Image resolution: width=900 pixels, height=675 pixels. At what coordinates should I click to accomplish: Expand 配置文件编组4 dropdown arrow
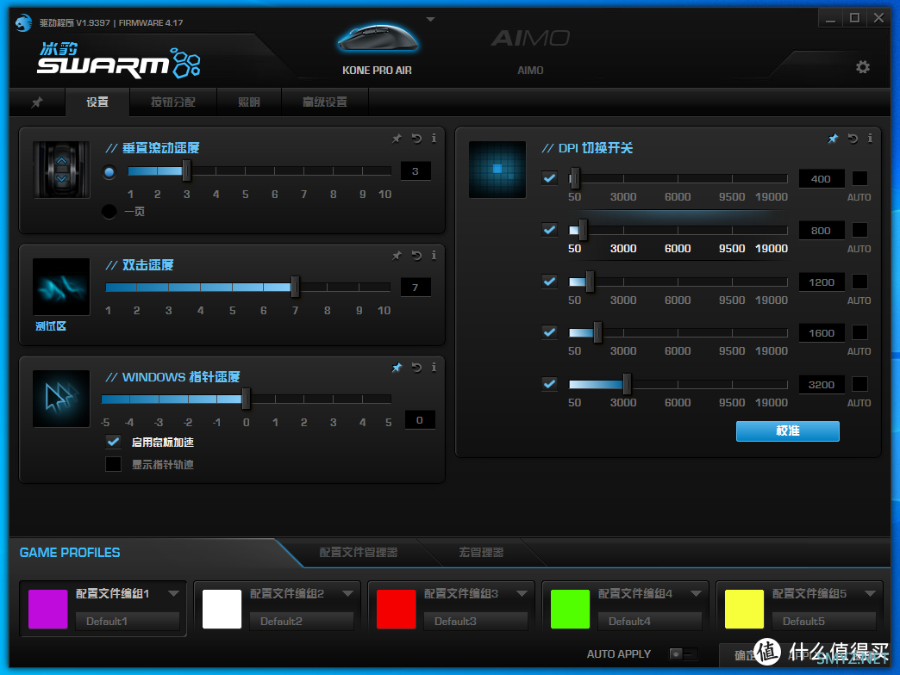696,593
